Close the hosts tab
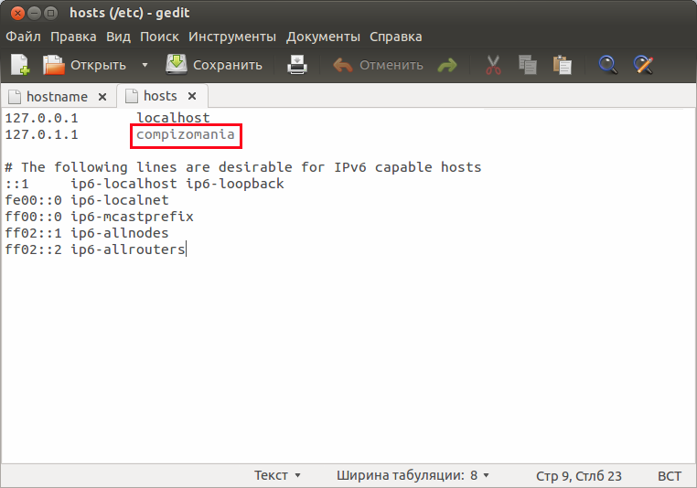697x488 pixels. [x=192, y=96]
